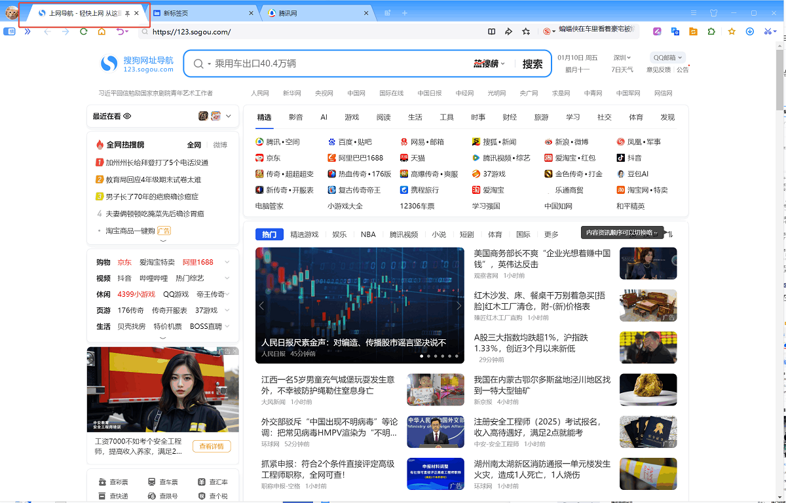Select the 精选游戏 news tab
Viewport: 786px width, 503px height.
pos(305,234)
